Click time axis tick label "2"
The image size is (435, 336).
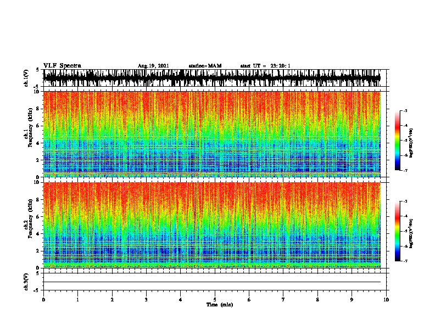point(112,300)
